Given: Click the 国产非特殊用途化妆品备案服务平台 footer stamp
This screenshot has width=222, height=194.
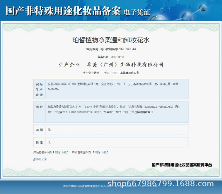Looking at the screenshot, I should tap(182, 165).
